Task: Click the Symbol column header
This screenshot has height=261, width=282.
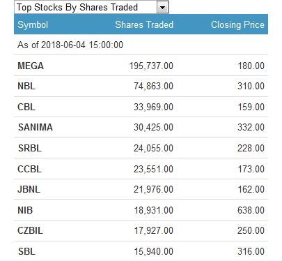Action: click(33, 24)
